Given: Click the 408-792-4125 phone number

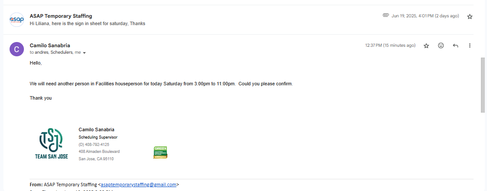Looking at the screenshot, I should 94,145.
